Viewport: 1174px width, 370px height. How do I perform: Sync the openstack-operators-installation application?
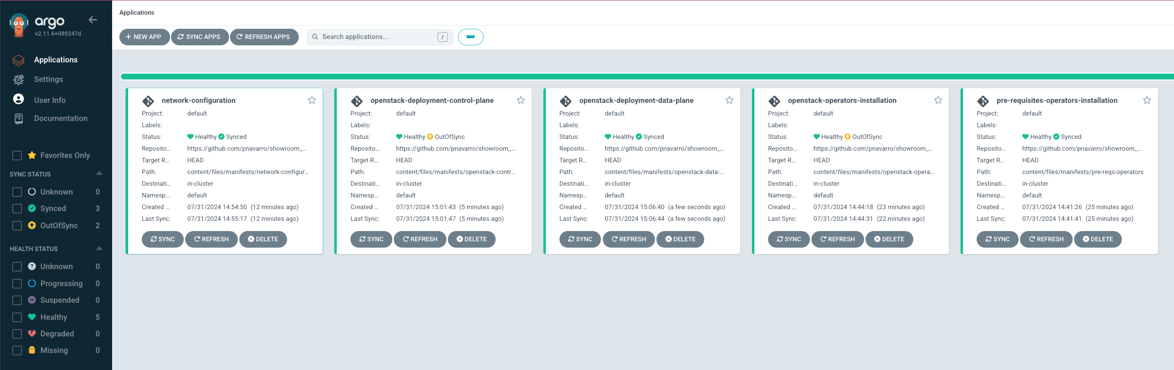point(789,239)
